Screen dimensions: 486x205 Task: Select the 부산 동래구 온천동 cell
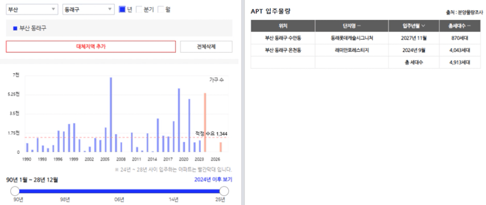point(283,50)
